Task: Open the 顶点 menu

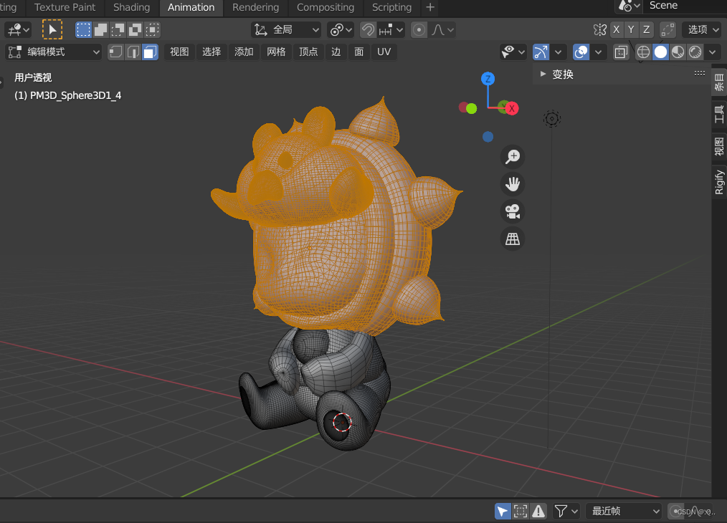Action: coord(308,52)
